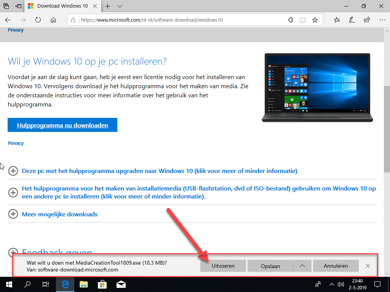Screen dimensions: 390x292
Task: Expand 'Deze pc met het hulpprogramma upgraden' plus icon
Action: pyautogui.click(x=13, y=171)
